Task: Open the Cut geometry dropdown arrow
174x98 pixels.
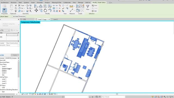Action: tap(24, 8)
